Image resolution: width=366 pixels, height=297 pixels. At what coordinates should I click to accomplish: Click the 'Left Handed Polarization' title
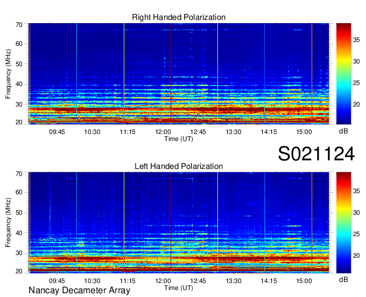click(179, 166)
